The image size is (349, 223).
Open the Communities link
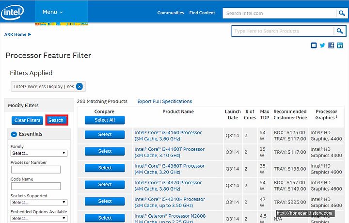(x=171, y=13)
